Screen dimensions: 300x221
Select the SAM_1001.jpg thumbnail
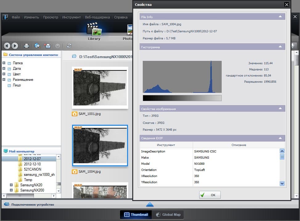click(100, 88)
